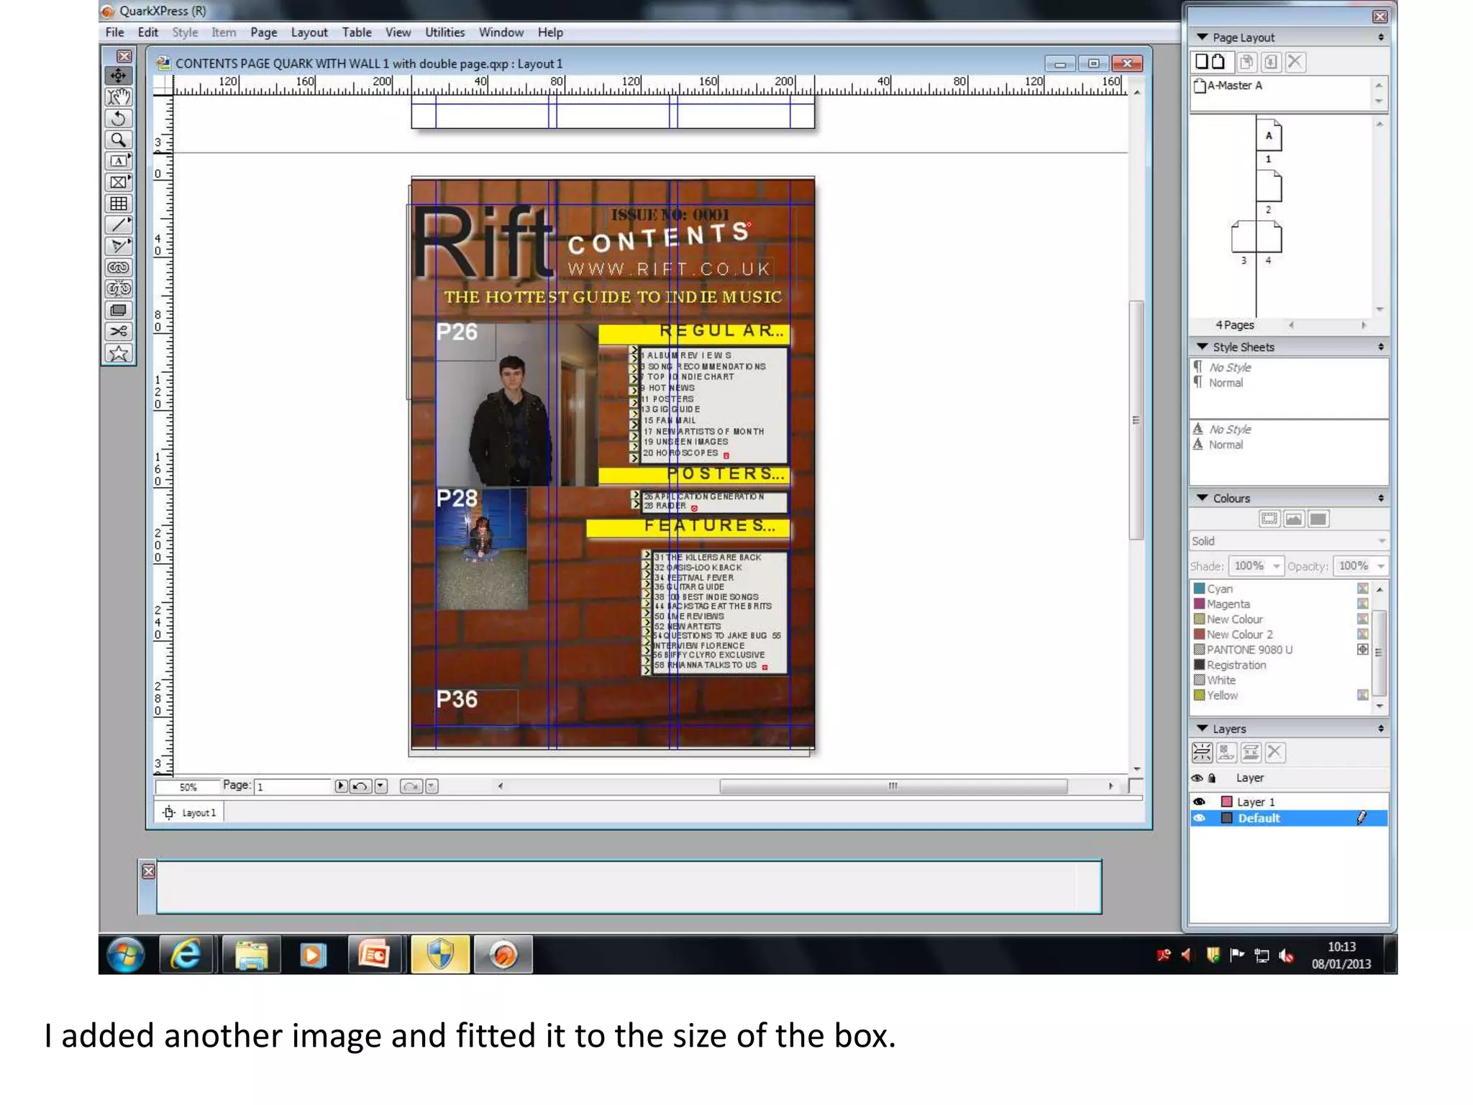Select the Starburst tool
The image size is (1473, 1105).
119,353
